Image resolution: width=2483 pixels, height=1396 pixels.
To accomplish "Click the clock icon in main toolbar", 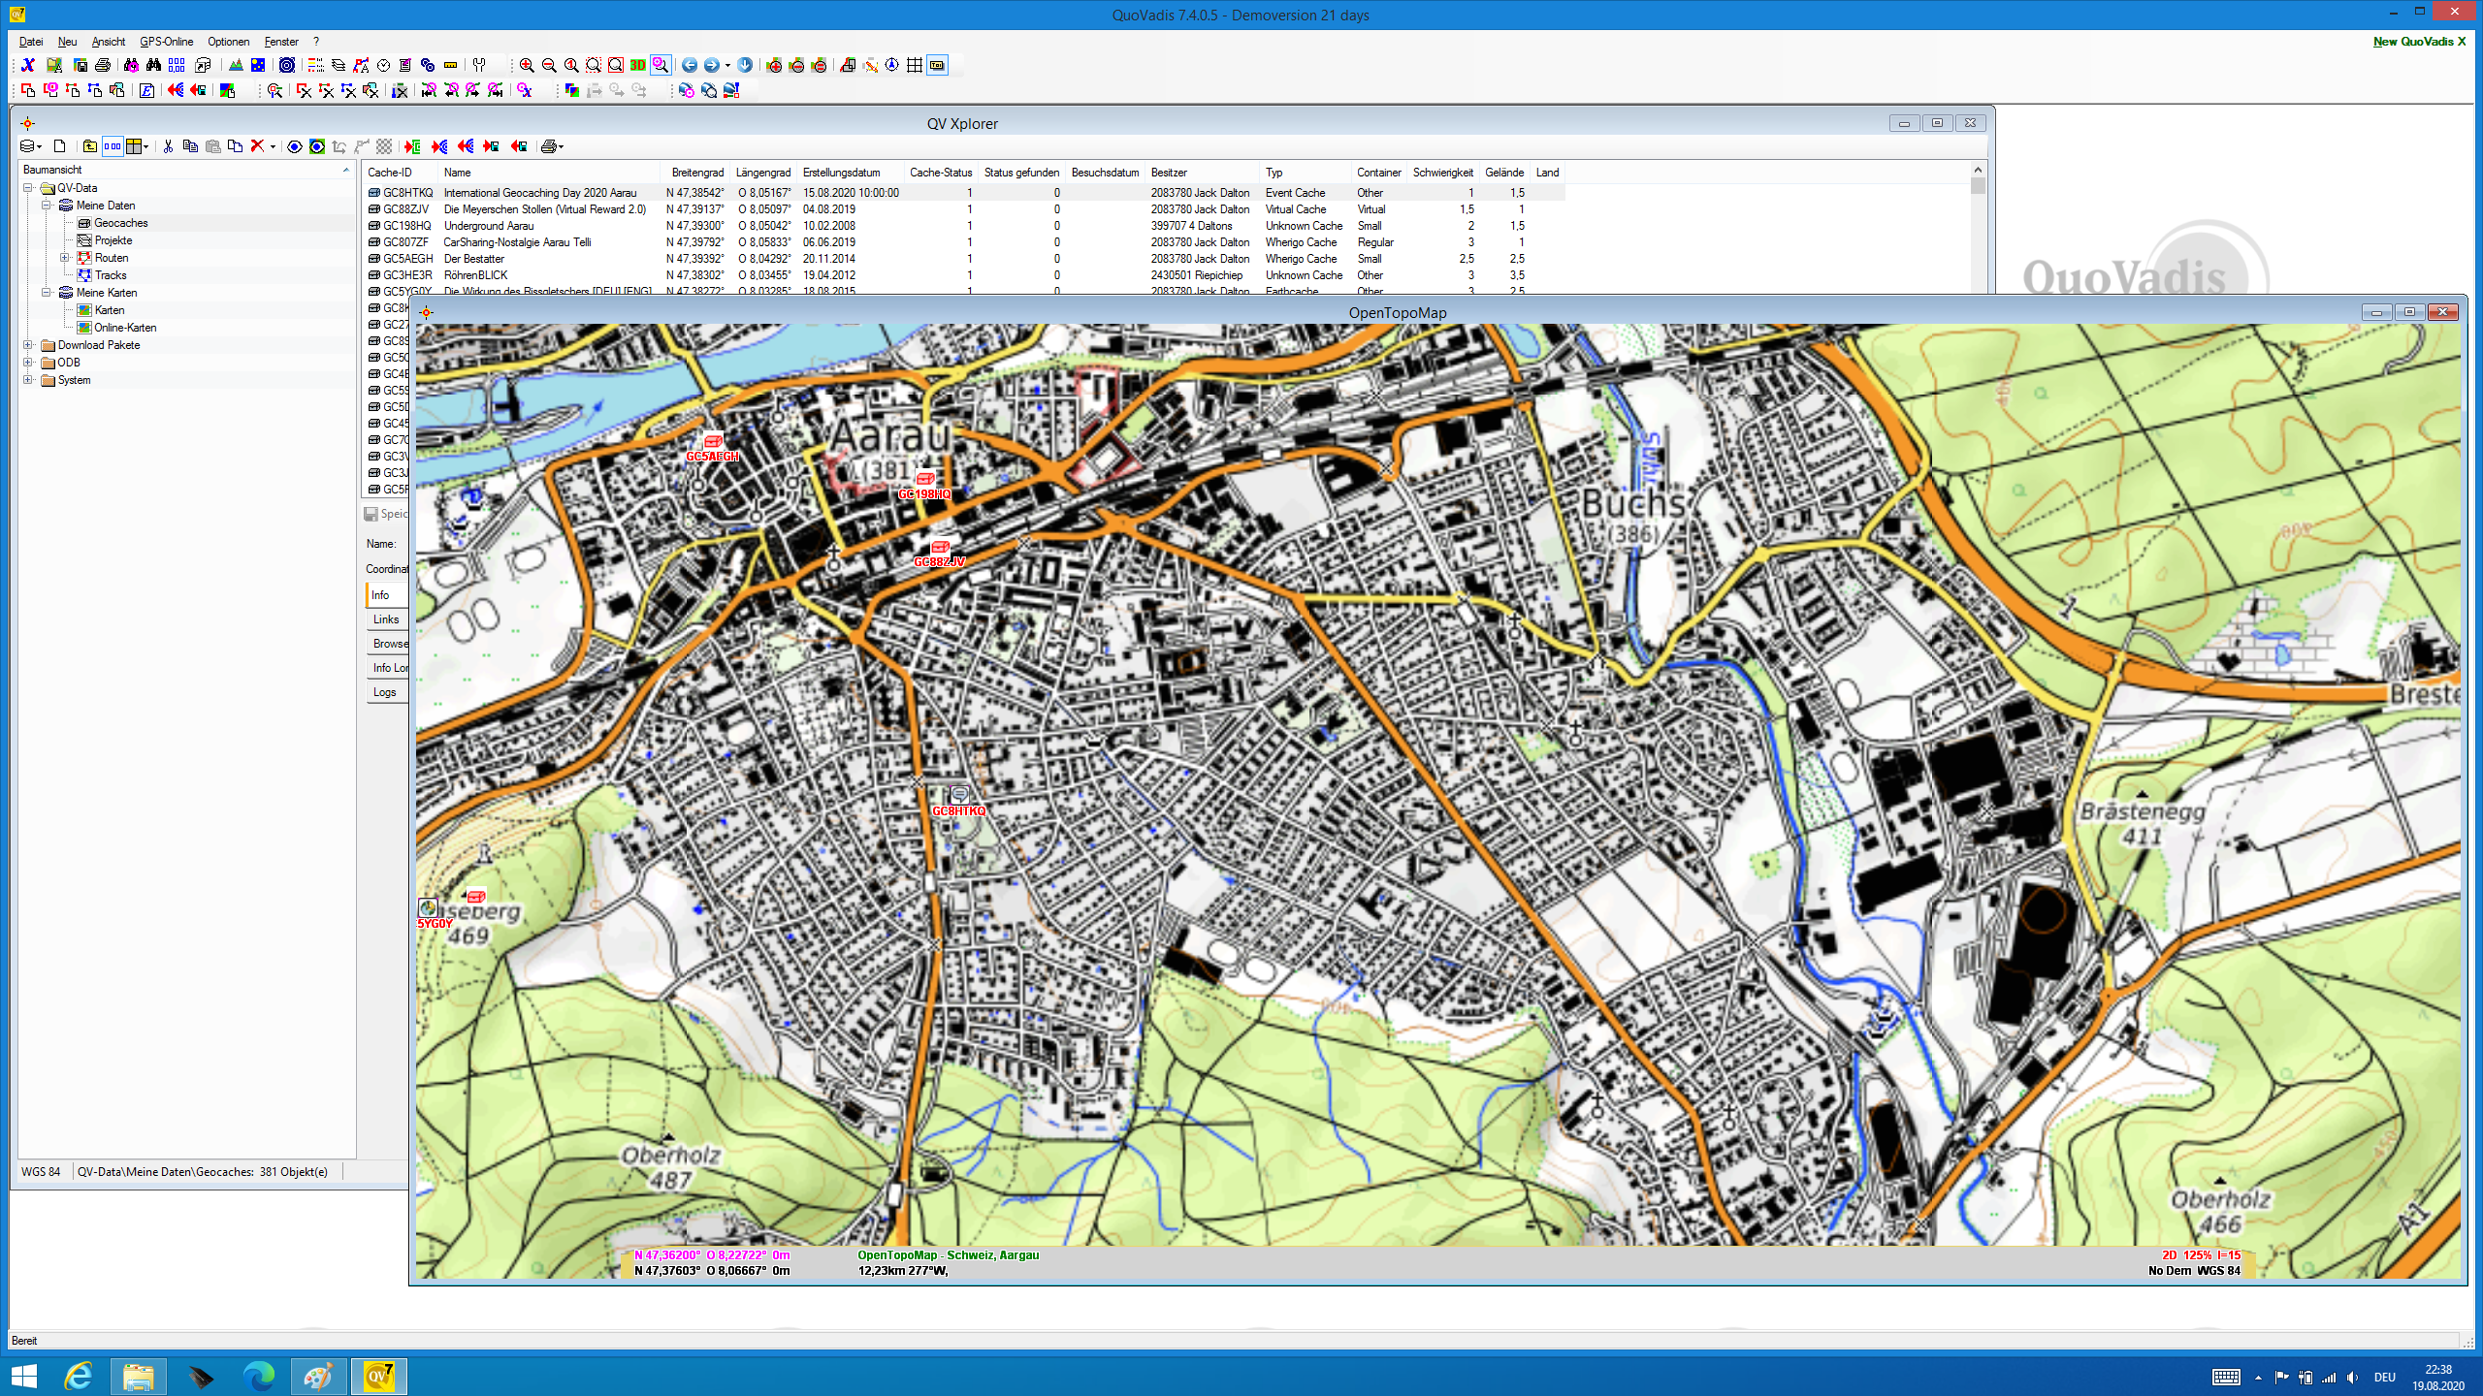I will (x=383, y=65).
